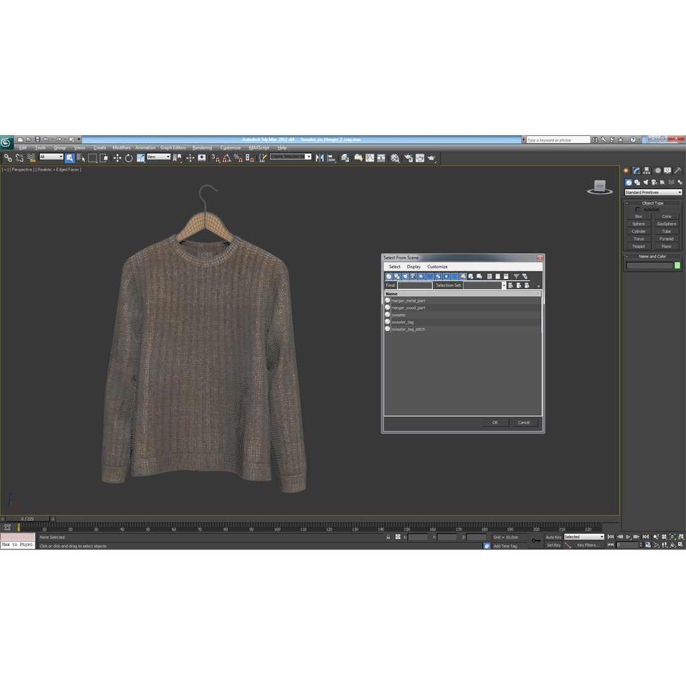Click the 3ds Max application logo button
Viewport: 686px width, 686px height.
[x=6, y=142]
